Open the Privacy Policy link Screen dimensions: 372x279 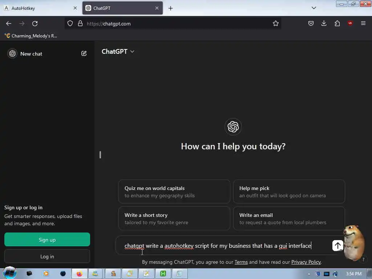(x=306, y=262)
